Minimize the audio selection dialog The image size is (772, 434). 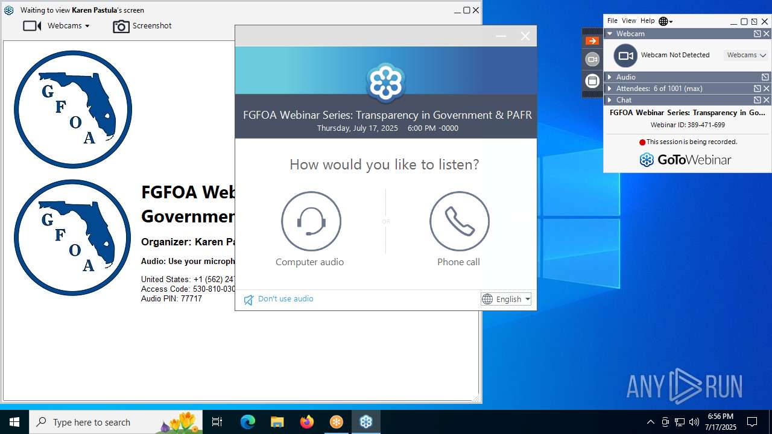[x=501, y=36]
